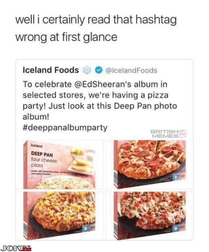Enlarge the sweetcorn pizza photo
209x252 pixels.
click(x=59, y=212)
